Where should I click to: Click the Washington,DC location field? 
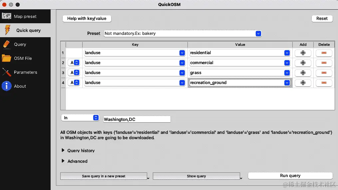point(137,119)
